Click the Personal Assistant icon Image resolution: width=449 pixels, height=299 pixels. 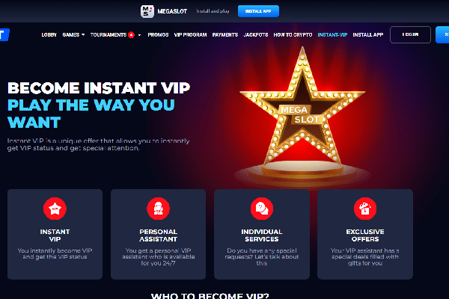click(x=158, y=209)
